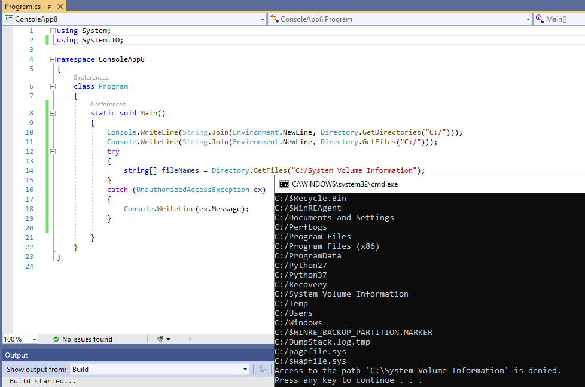Image resolution: width=585 pixels, height=387 pixels.
Task: Open the 0 references link above class Program
Action: (x=91, y=78)
